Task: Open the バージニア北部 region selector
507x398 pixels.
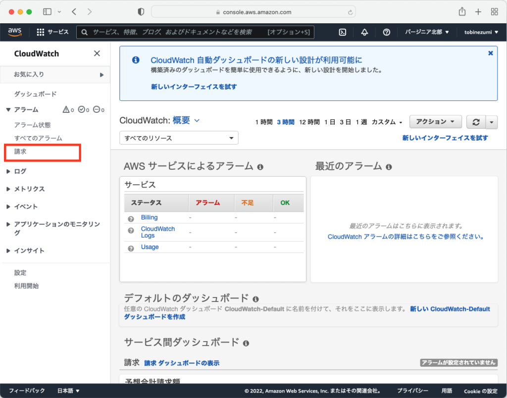Action: (427, 32)
